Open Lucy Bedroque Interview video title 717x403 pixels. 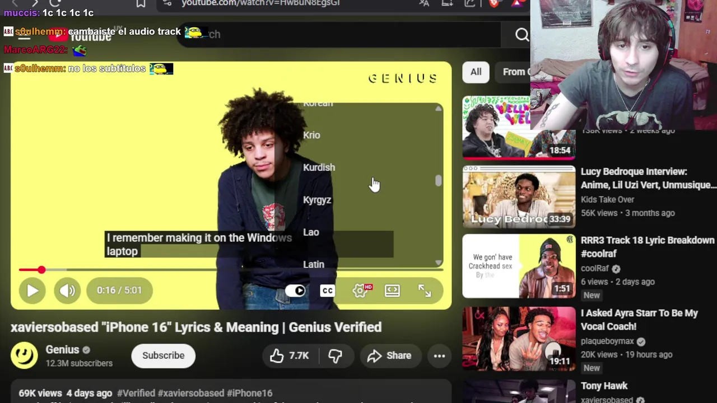(648, 178)
